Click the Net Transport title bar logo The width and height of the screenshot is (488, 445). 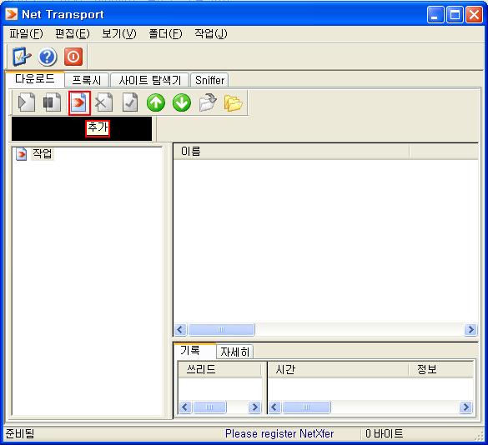click(x=12, y=14)
